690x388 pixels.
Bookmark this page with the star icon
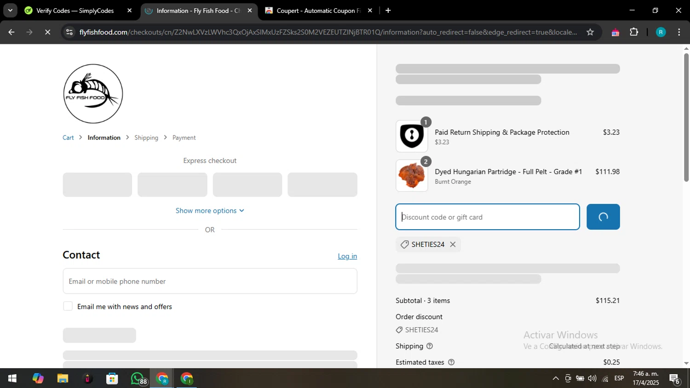click(590, 32)
